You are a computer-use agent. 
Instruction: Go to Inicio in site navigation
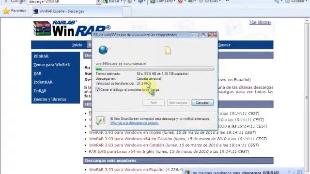click(77, 45)
